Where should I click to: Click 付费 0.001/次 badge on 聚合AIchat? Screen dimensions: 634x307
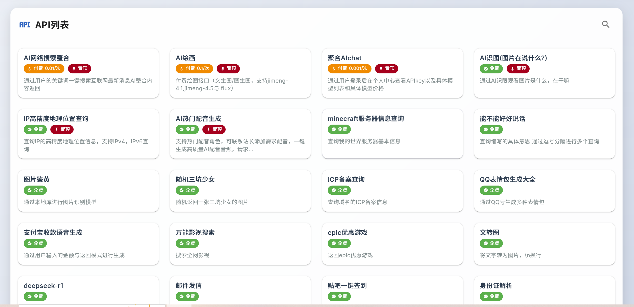(x=349, y=68)
